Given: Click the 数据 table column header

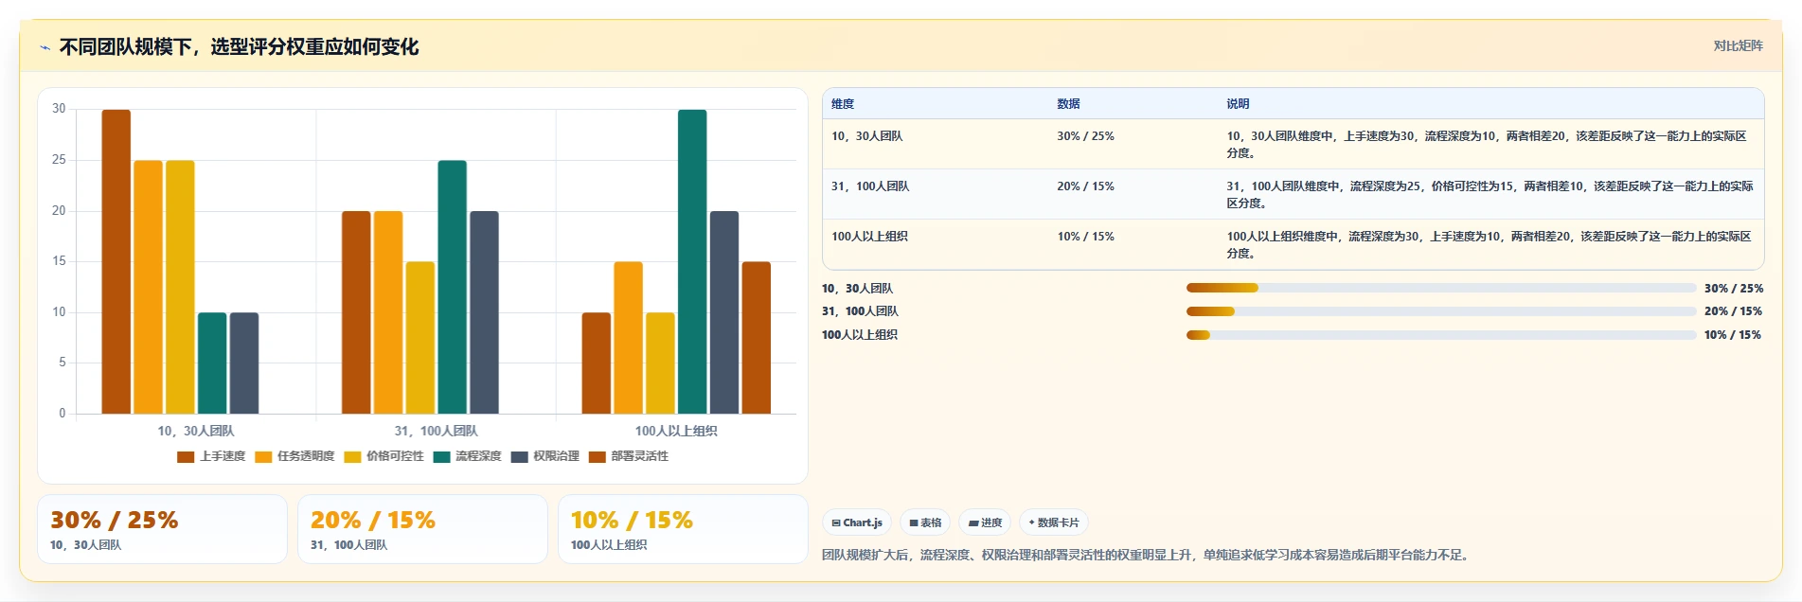Looking at the screenshot, I should [1068, 104].
